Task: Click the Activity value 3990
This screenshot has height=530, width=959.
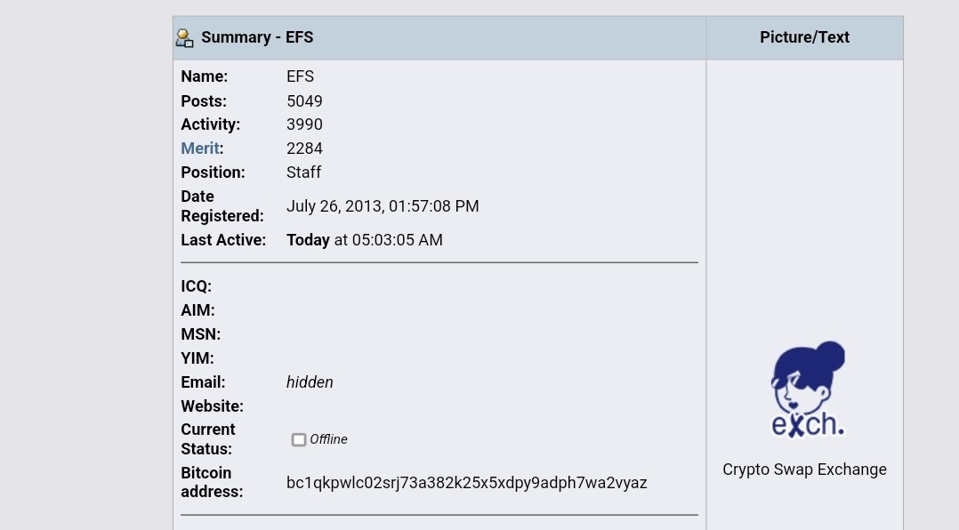Action: click(304, 124)
